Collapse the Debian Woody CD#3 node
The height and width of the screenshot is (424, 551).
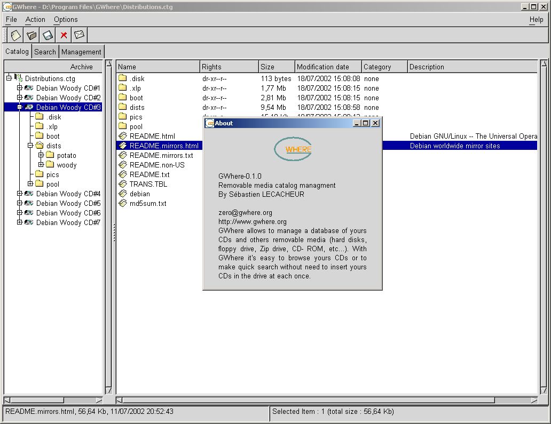pos(20,107)
